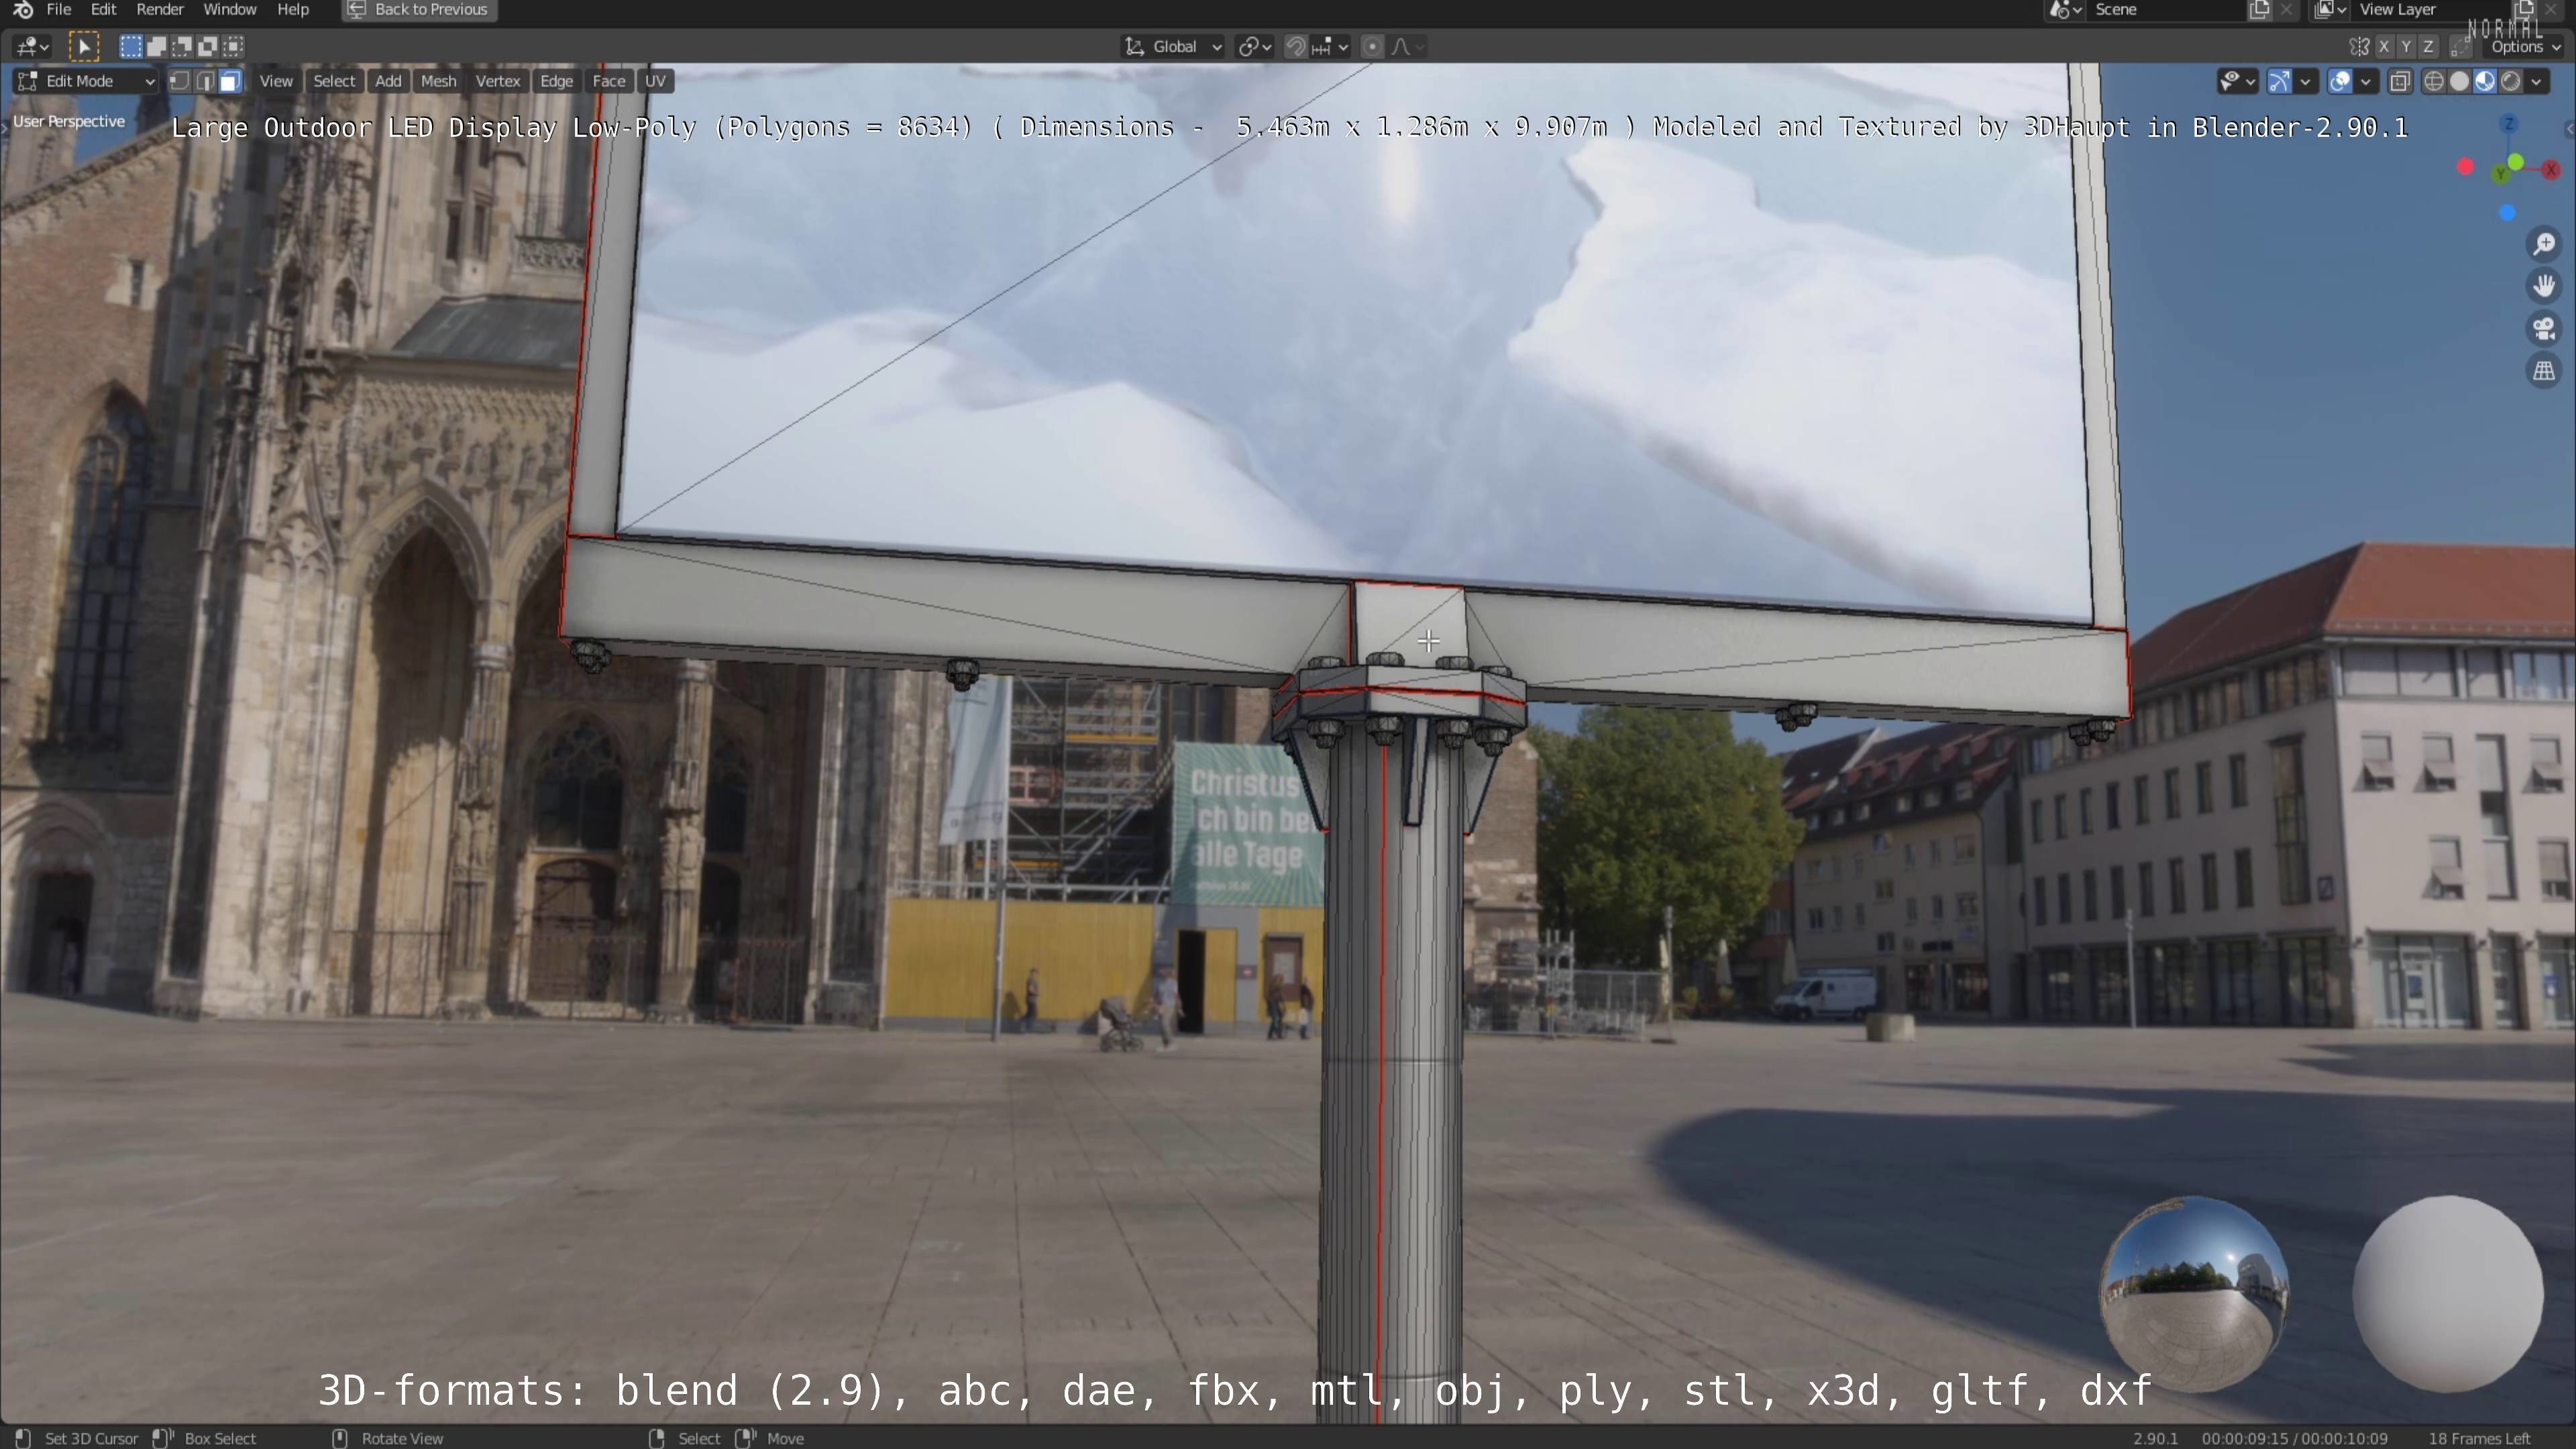Switch to face select mode
The width and height of the screenshot is (2576, 1449).
point(230,81)
